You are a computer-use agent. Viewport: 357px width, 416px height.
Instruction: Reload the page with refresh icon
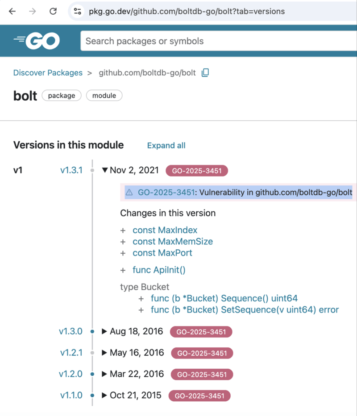click(53, 11)
